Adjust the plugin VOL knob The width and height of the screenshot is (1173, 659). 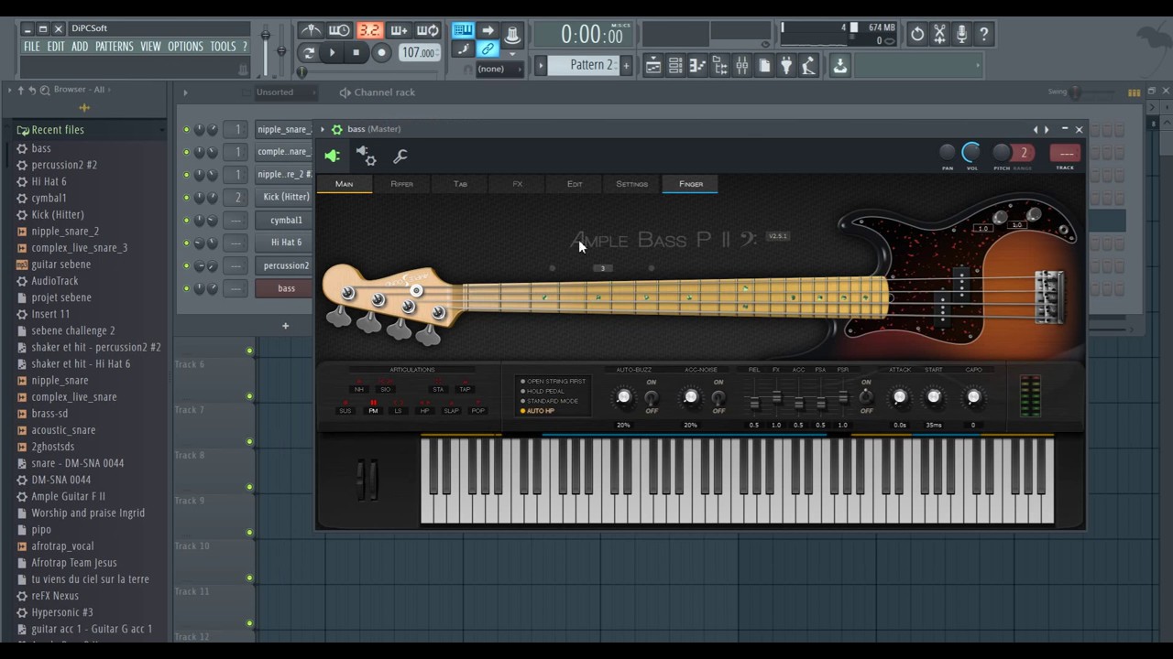tap(971, 152)
